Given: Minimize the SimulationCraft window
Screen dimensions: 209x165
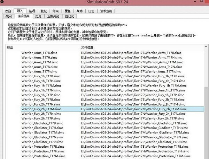Looking at the screenshot, I should point(195,1).
